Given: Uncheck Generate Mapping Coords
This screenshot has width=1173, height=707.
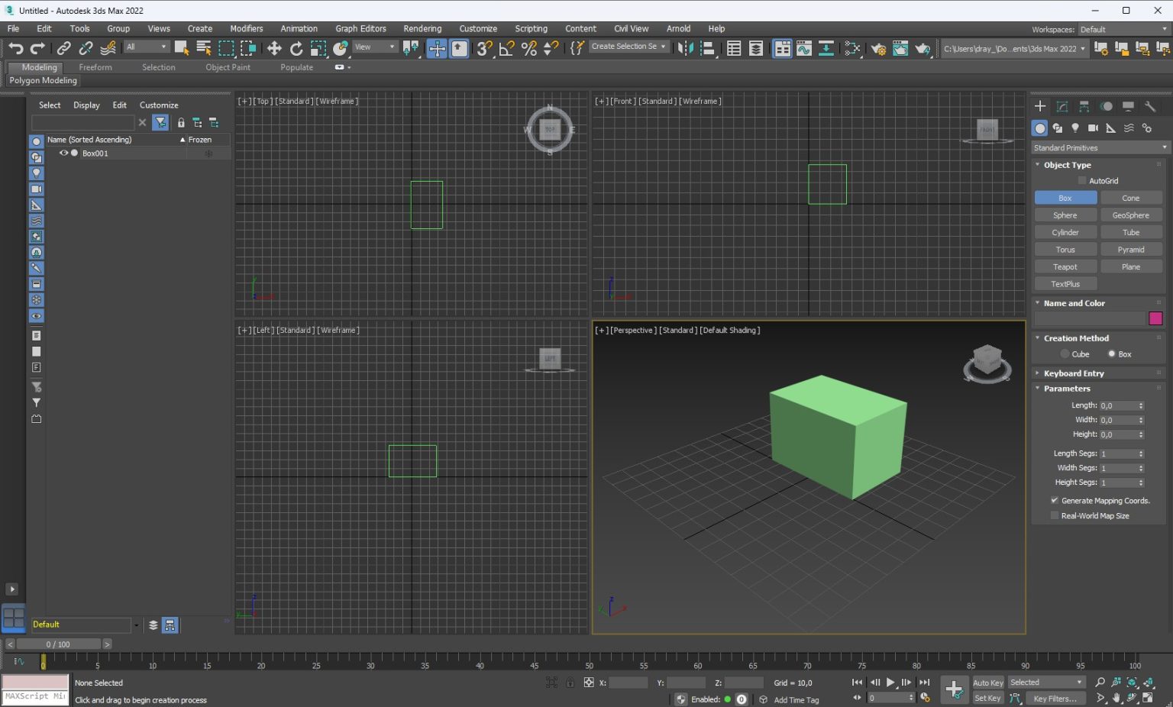Looking at the screenshot, I should click(x=1055, y=501).
